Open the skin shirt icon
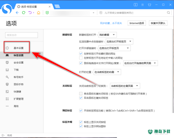The width and height of the screenshot is (174, 138). click(150, 5)
